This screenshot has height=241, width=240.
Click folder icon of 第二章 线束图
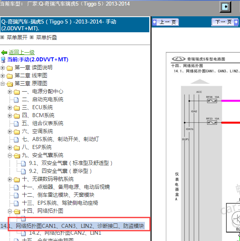coord(10,76)
